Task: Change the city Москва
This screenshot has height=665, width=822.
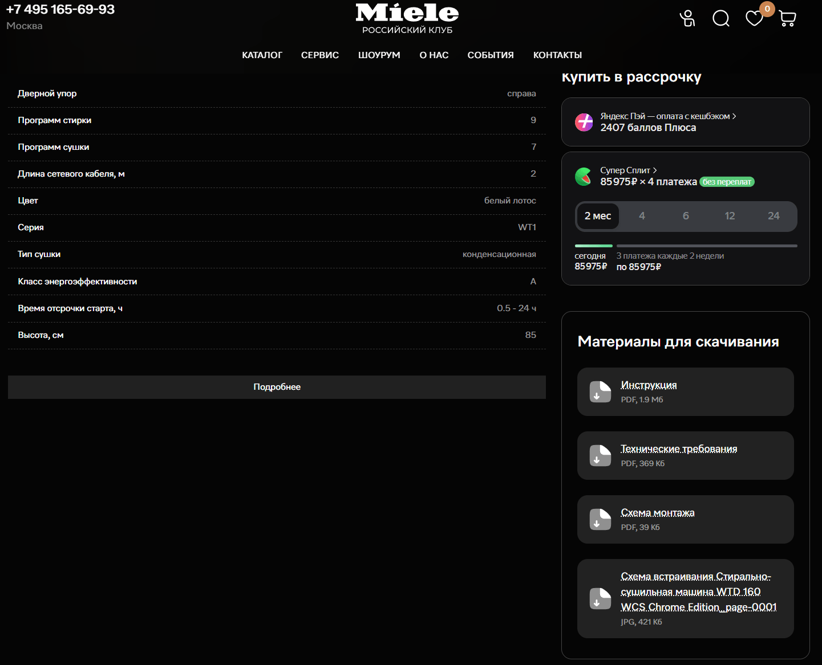Action: 25,26
